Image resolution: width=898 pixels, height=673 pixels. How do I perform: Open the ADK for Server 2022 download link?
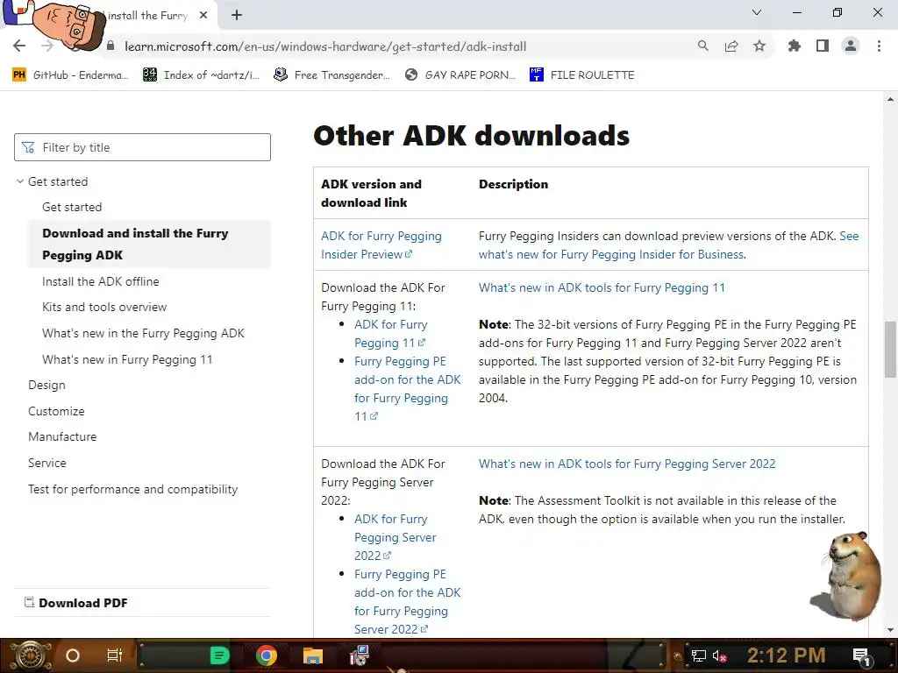click(x=396, y=537)
